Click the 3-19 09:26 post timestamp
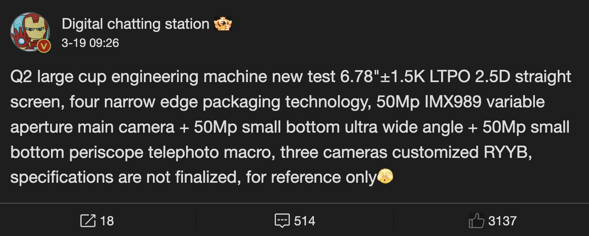 tap(90, 43)
